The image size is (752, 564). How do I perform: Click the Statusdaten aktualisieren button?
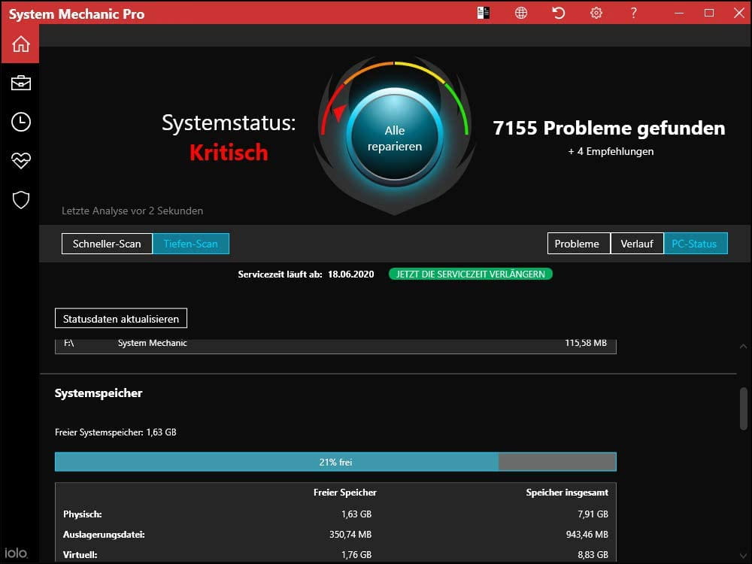click(120, 318)
